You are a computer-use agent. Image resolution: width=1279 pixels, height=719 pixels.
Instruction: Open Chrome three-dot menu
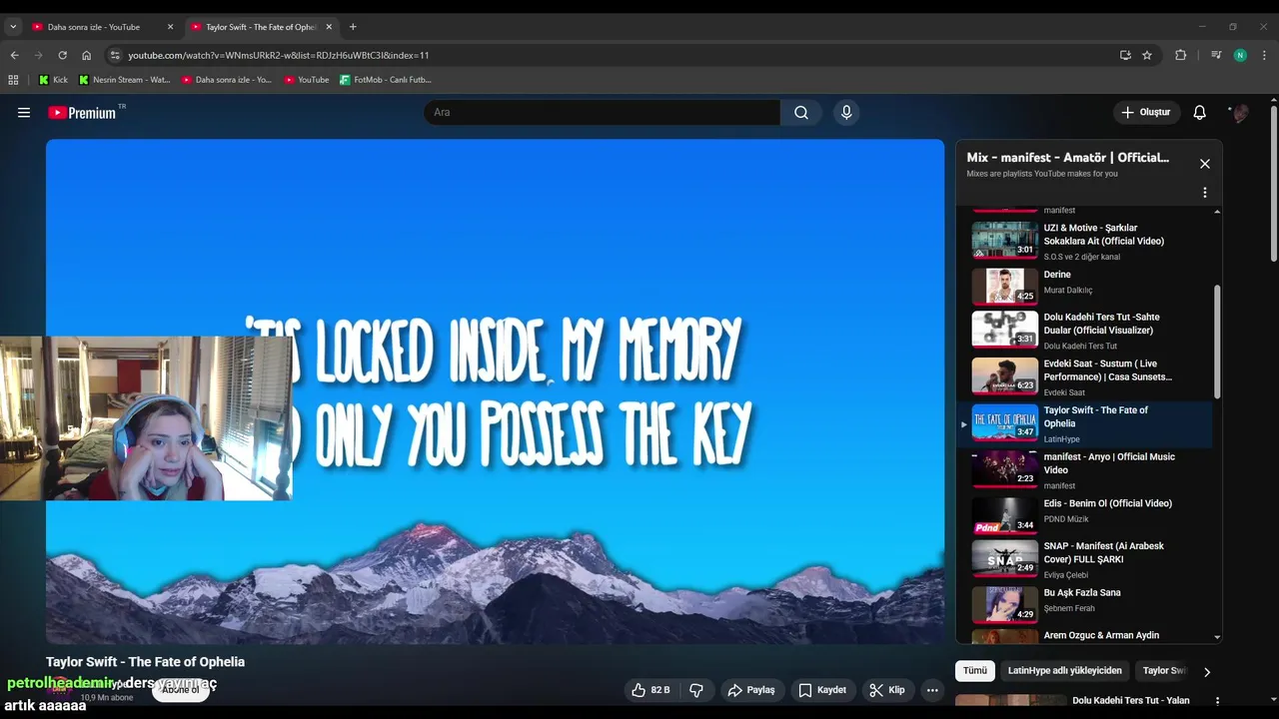1265,55
